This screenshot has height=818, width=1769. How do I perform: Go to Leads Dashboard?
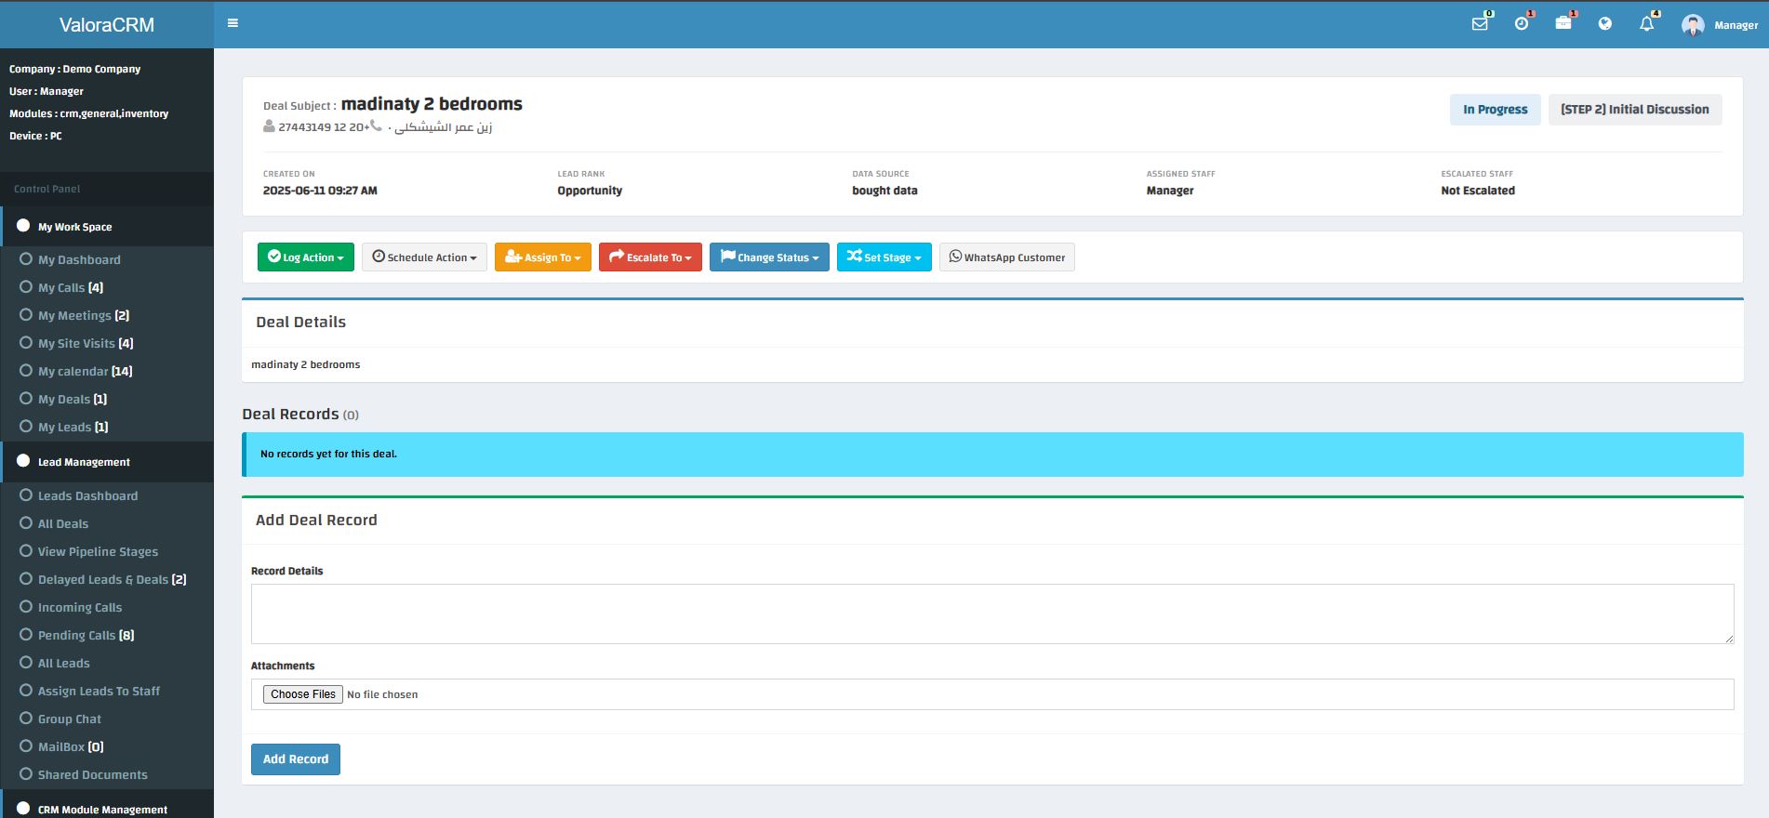(x=87, y=496)
